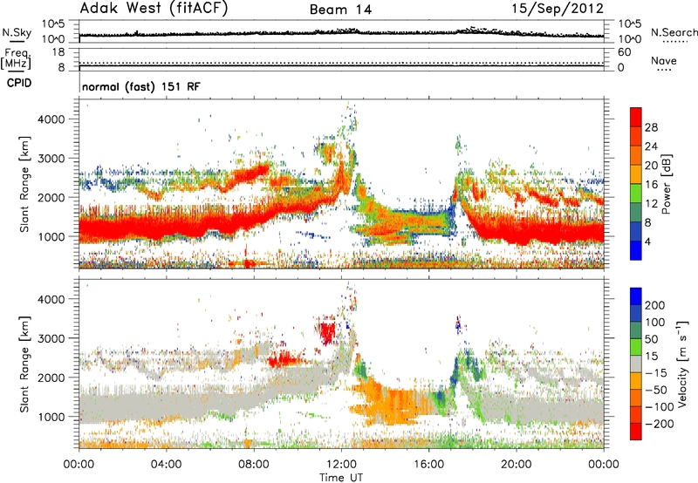The height and width of the screenshot is (483, 698).
Task: Click the velocity panel 'Slant Range [km]' label
Action: coord(24,364)
